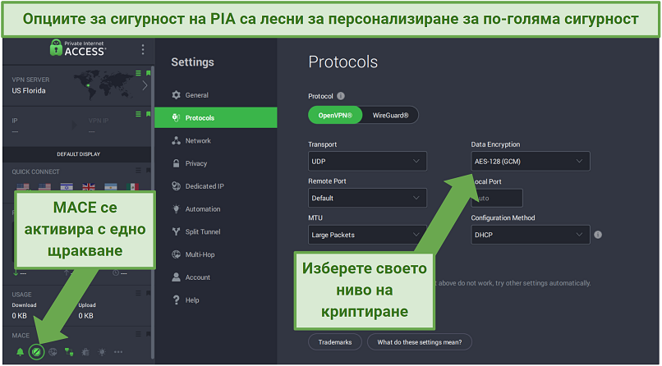Open the Transport UDP dropdown
Viewport: 662px width, 366px height.
pos(367,161)
